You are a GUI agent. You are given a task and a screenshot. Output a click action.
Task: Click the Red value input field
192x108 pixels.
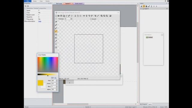click(x=53, y=81)
